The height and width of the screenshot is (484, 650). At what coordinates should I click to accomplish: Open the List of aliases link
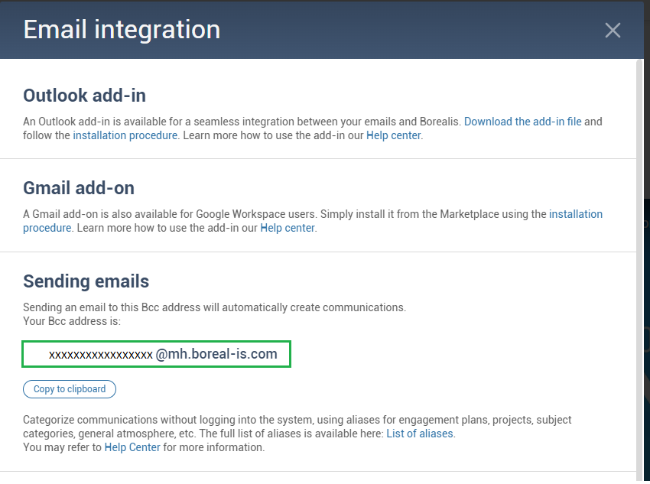(x=420, y=434)
